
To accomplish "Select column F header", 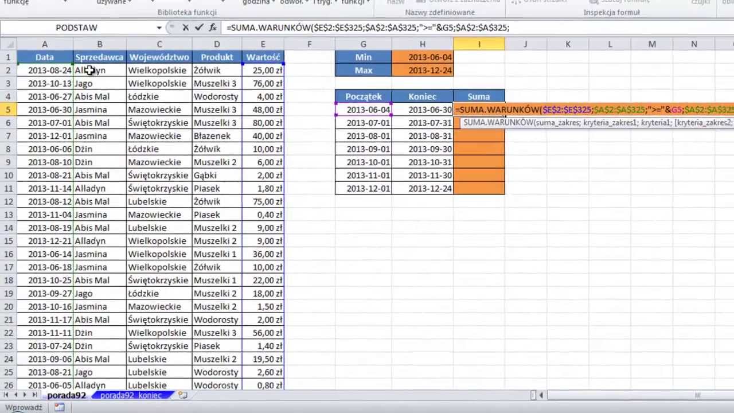I will click(309, 44).
